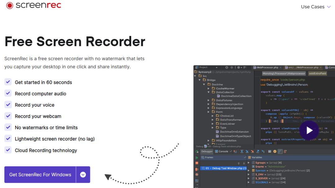Select the DataTransformer folder
335x188 pixels.
[x=229, y=120]
